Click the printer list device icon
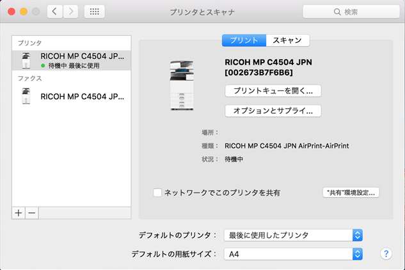This screenshot has height=270, width=405. (x=26, y=60)
